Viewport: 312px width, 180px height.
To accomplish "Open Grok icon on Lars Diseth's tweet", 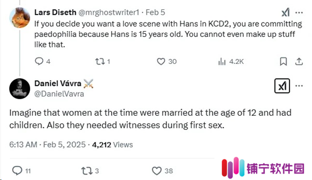I will click(x=286, y=13).
